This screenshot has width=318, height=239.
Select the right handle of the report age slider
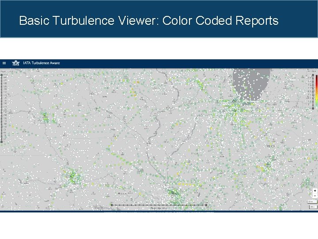click(x=206, y=205)
